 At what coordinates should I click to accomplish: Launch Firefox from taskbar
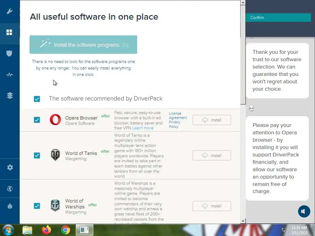tap(46, 230)
